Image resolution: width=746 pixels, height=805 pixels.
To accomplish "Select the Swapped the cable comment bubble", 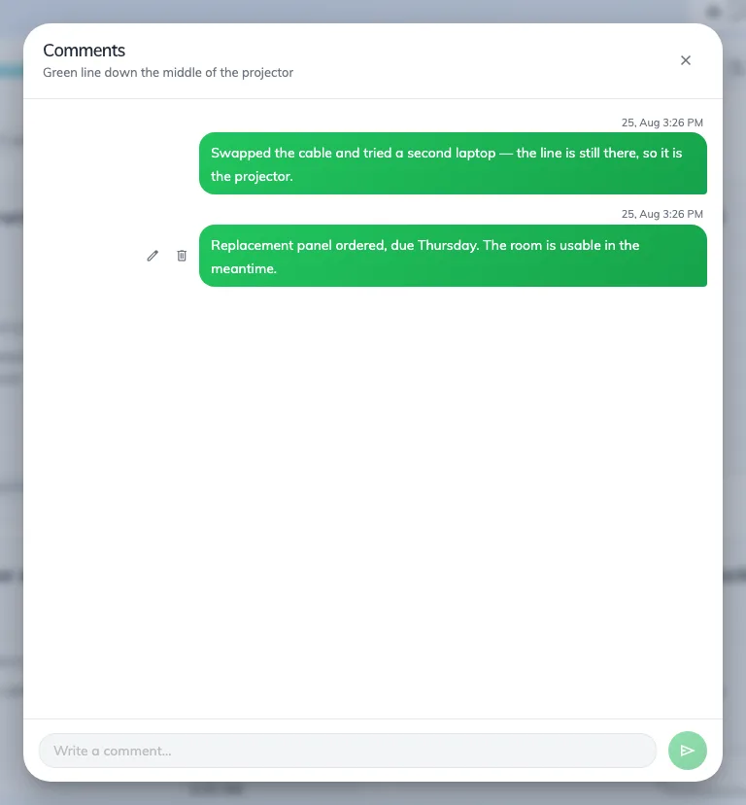I will click(x=453, y=163).
